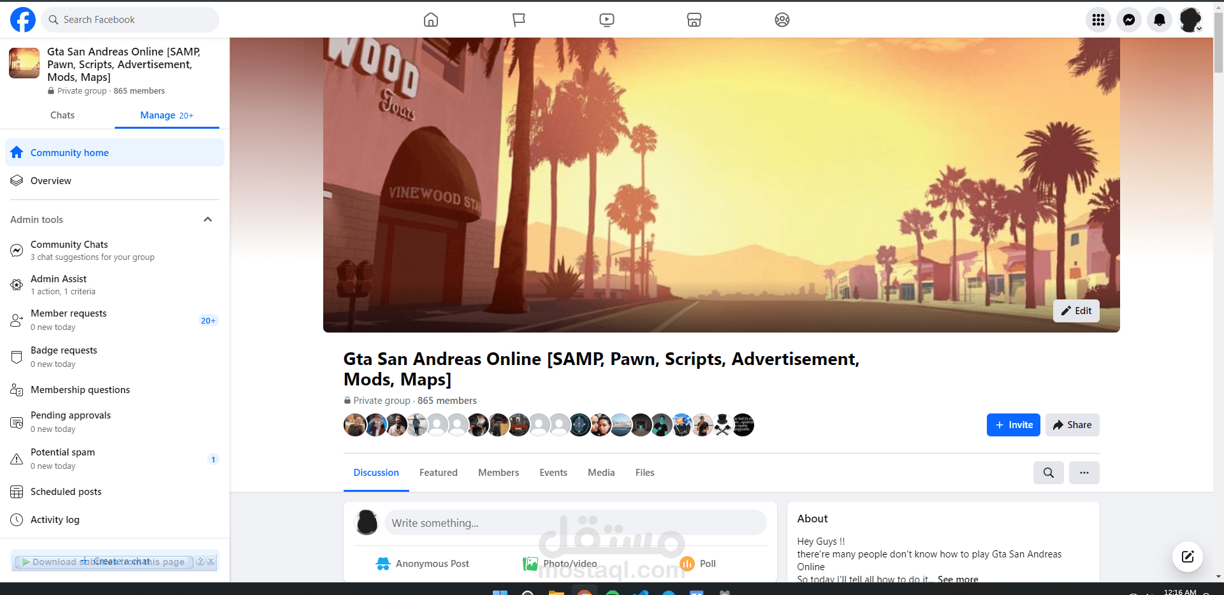The image size is (1224, 595).
Task: Open Pending approvals
Action: pyautogui.click(x=115, y=422)
